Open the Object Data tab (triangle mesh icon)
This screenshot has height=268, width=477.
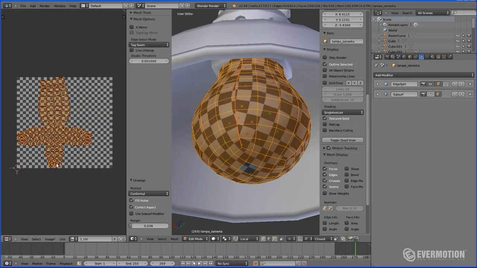tap(427, 57)
